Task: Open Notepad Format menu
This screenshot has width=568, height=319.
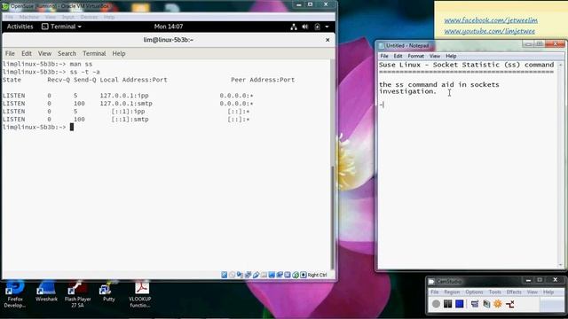Action: coord(416,56)
